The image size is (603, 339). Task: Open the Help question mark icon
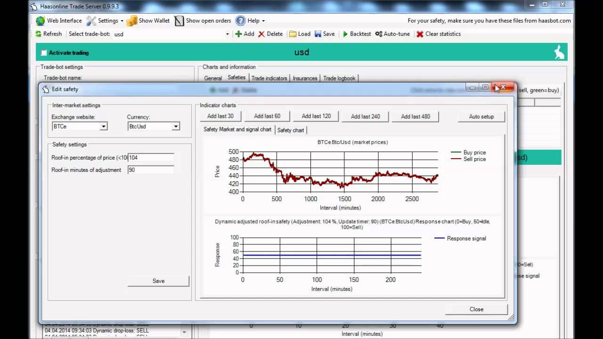241,21
